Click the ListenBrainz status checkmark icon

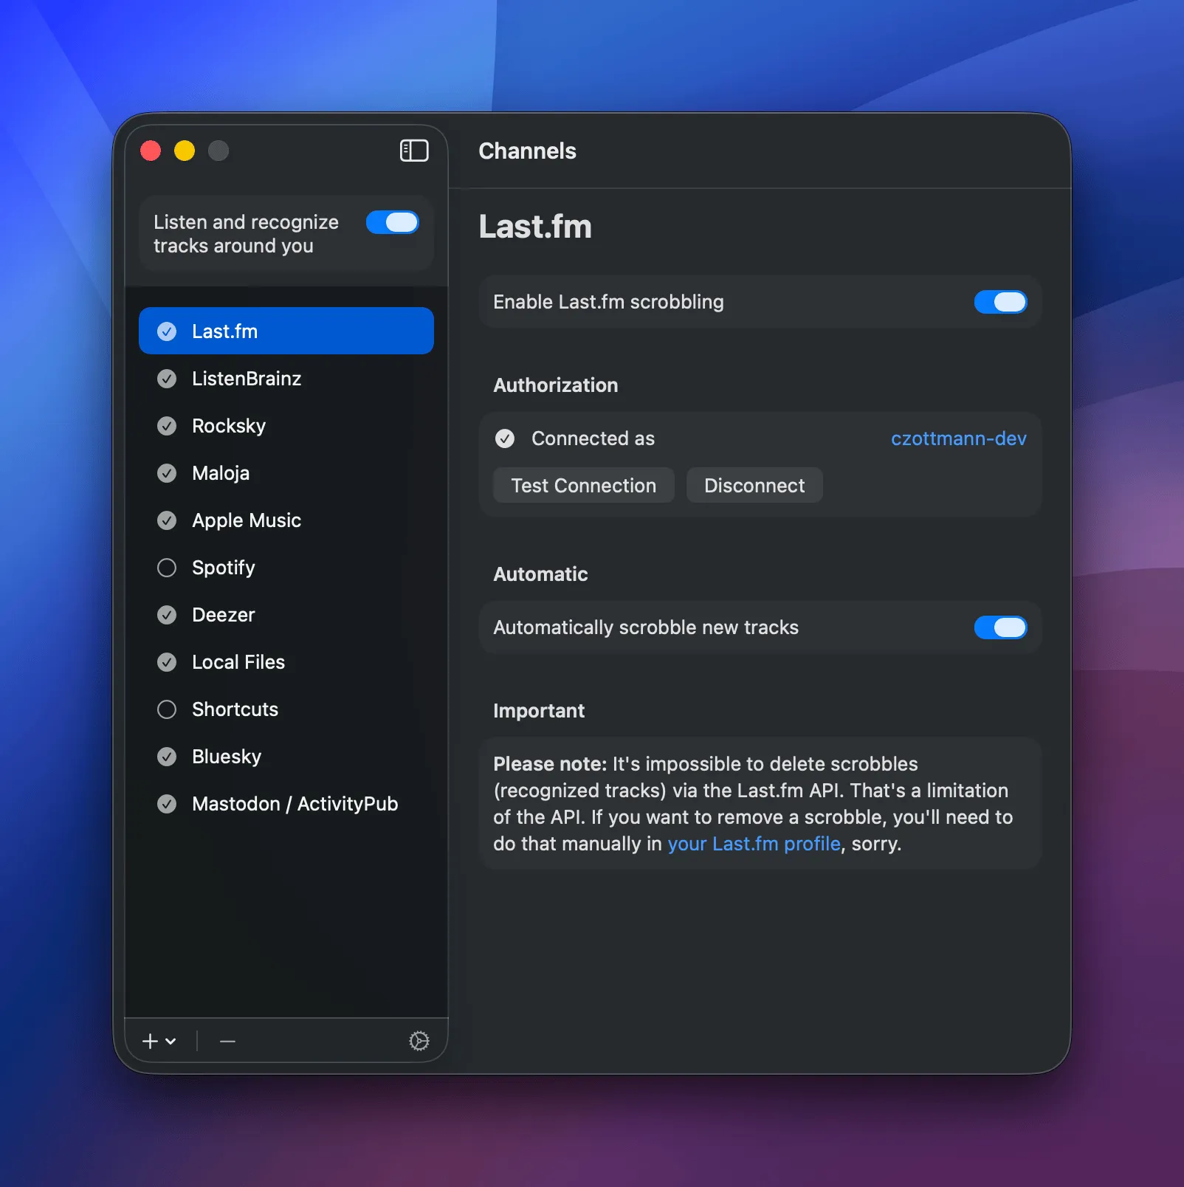click(167, 379)
